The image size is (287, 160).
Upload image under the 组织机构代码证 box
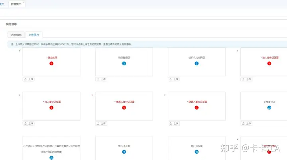[174, 79]
